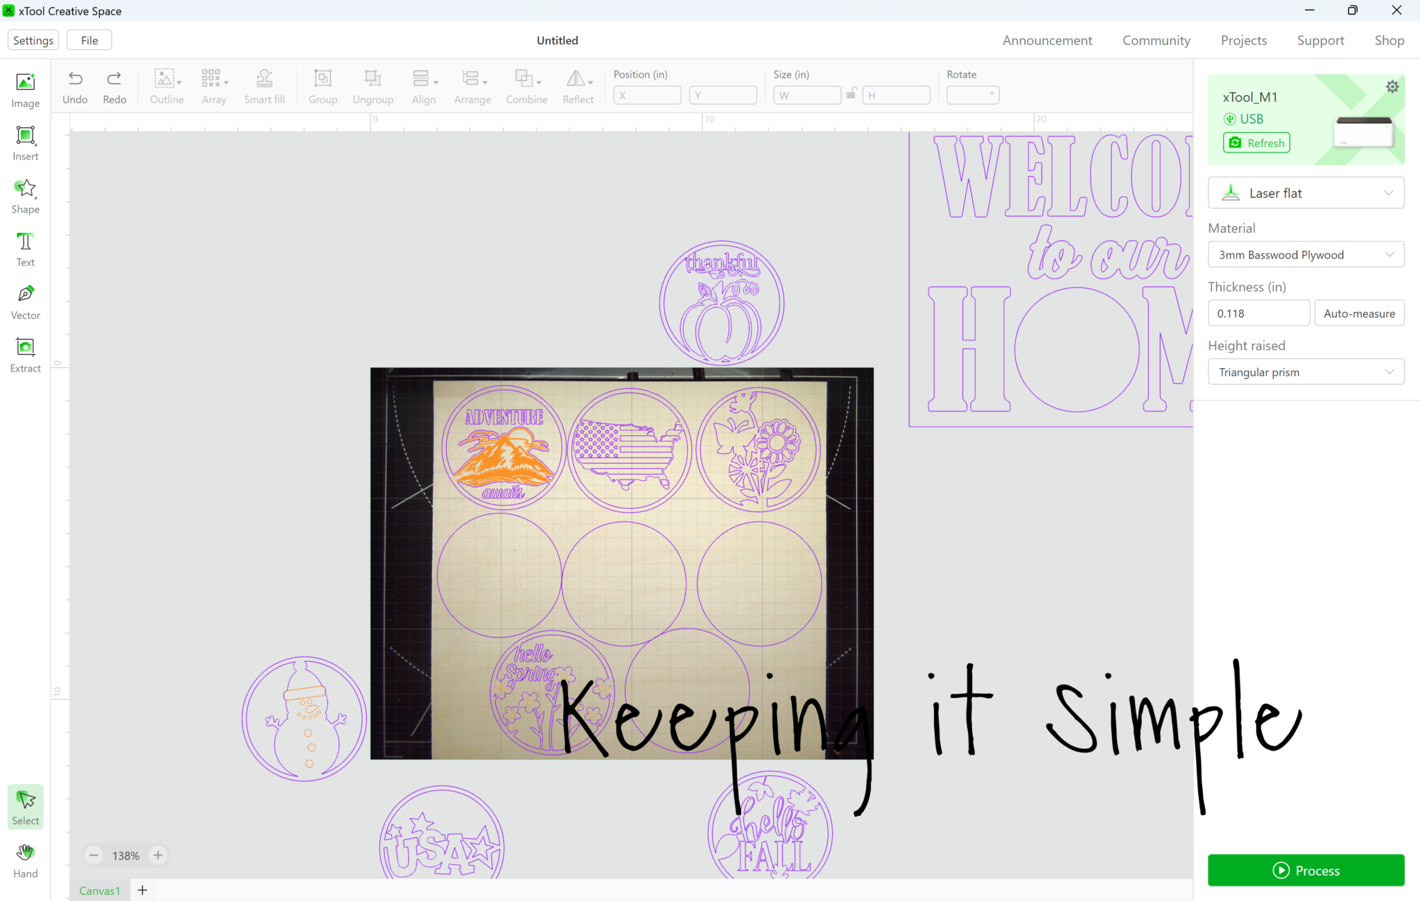Viewport: 1420px width, 901px height.
Task: Zoom in with the plus button
Action: click(x=158, y=855)
